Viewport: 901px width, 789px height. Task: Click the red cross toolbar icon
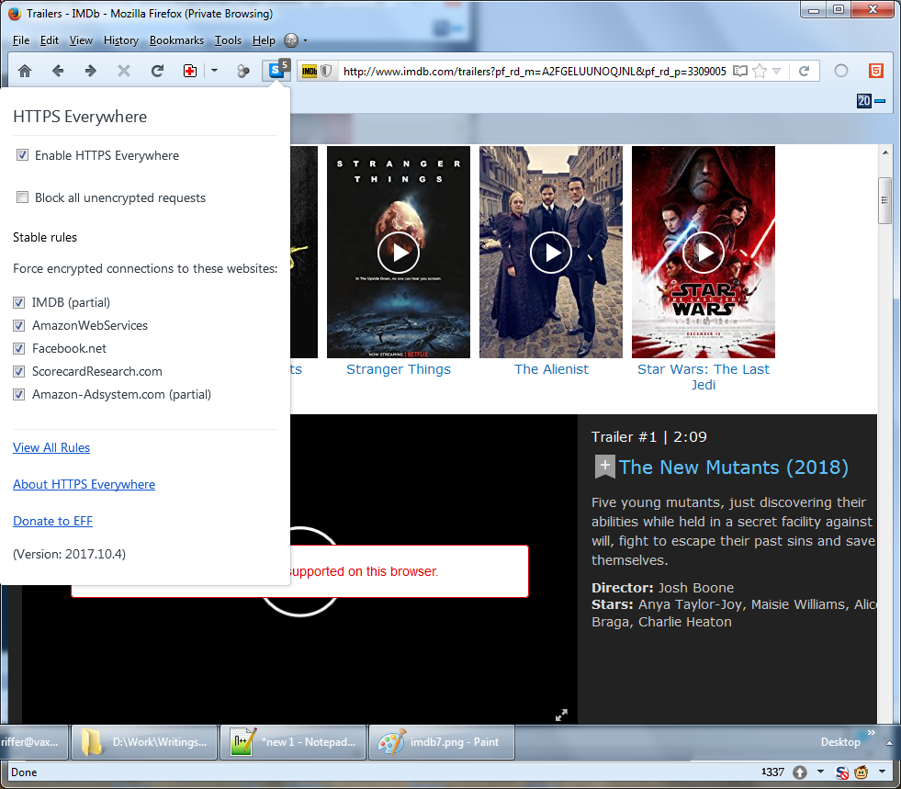point(189,71)
